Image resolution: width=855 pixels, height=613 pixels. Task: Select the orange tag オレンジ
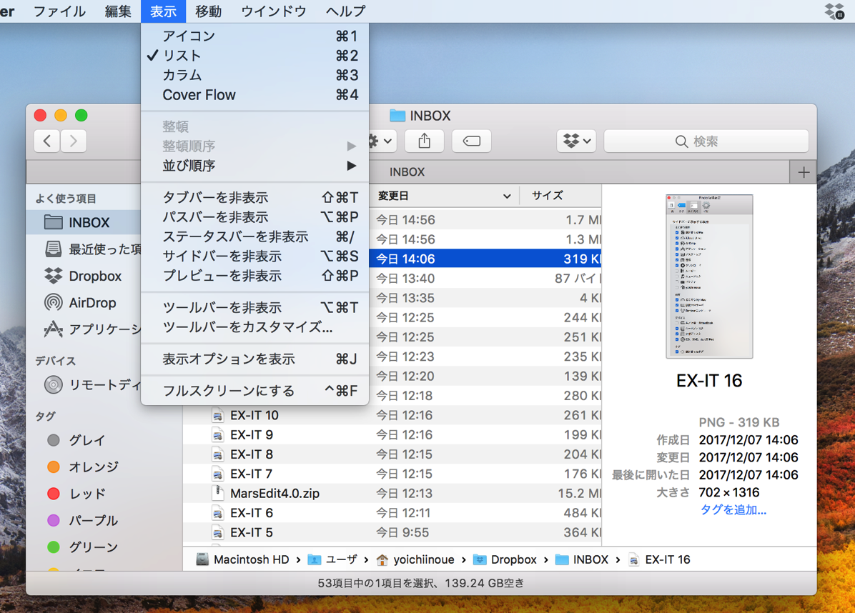83,467
